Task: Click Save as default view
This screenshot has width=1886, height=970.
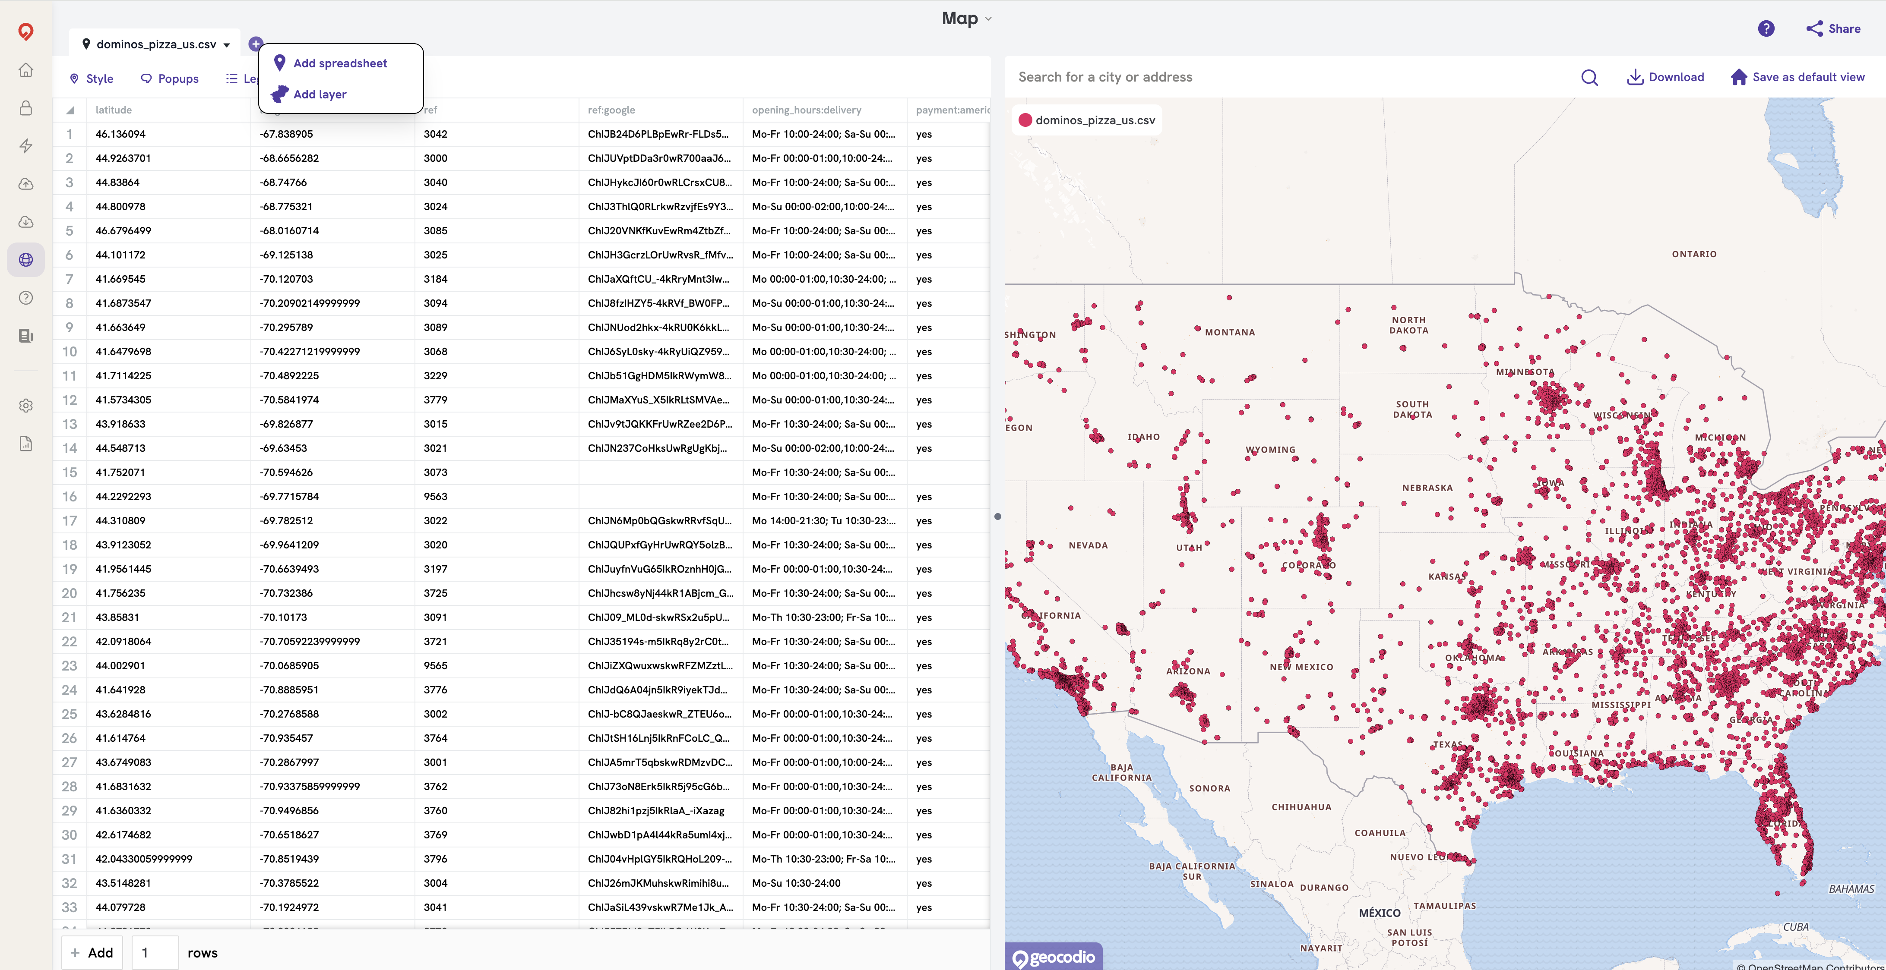Action: [1797, 78]
